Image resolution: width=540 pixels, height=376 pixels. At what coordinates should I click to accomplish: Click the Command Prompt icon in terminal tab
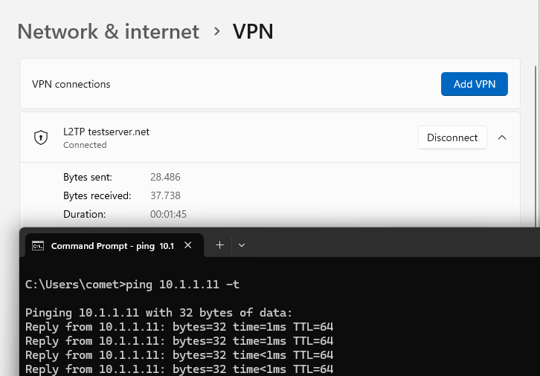(38, 246)
